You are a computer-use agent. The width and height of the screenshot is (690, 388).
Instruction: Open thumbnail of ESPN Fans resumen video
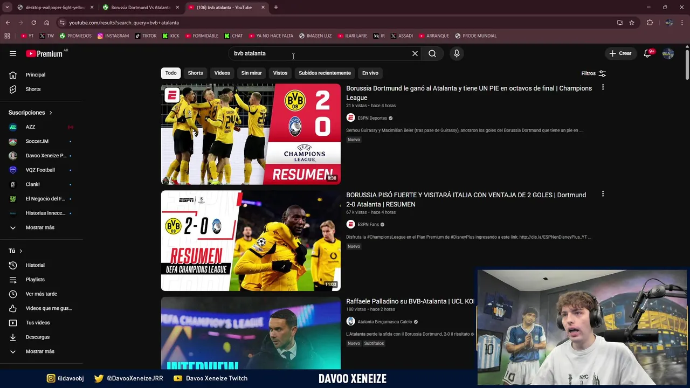[x=251, y=241]
